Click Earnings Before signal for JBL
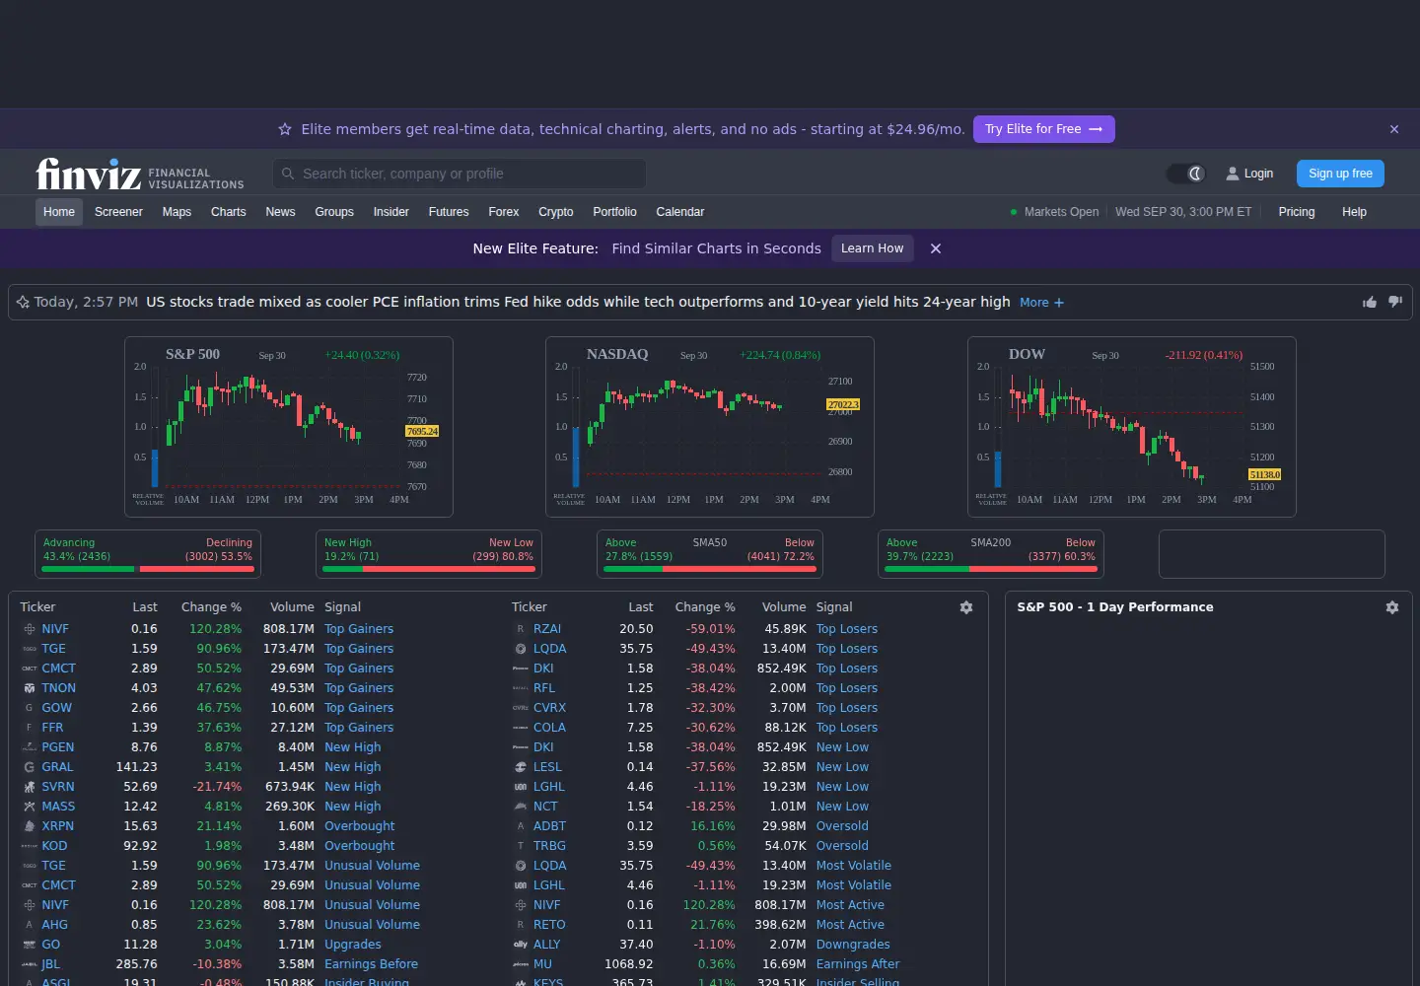 click(x=372, y=964)
